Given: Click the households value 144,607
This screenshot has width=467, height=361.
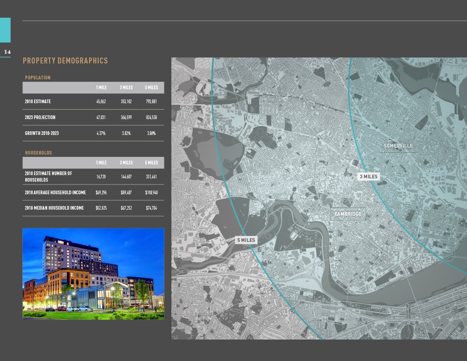Looking at the screenshot, I should (x=126, y=177).
